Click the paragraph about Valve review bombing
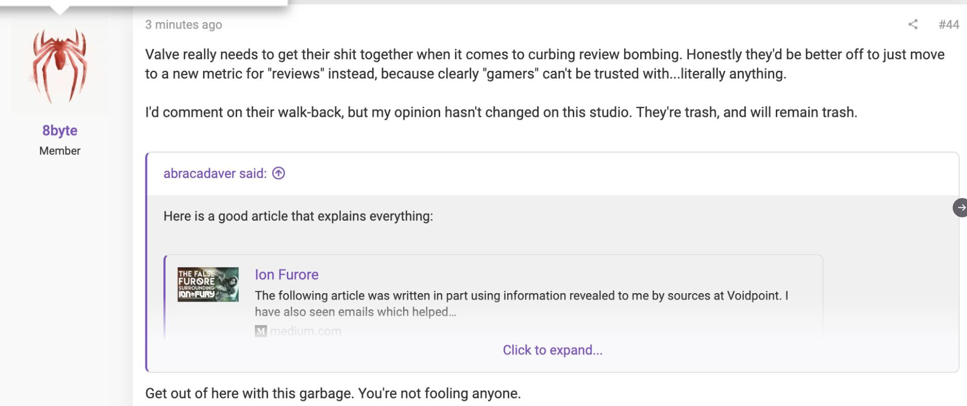Viewport: 967px width, 406px height. (x=545, y=64)
